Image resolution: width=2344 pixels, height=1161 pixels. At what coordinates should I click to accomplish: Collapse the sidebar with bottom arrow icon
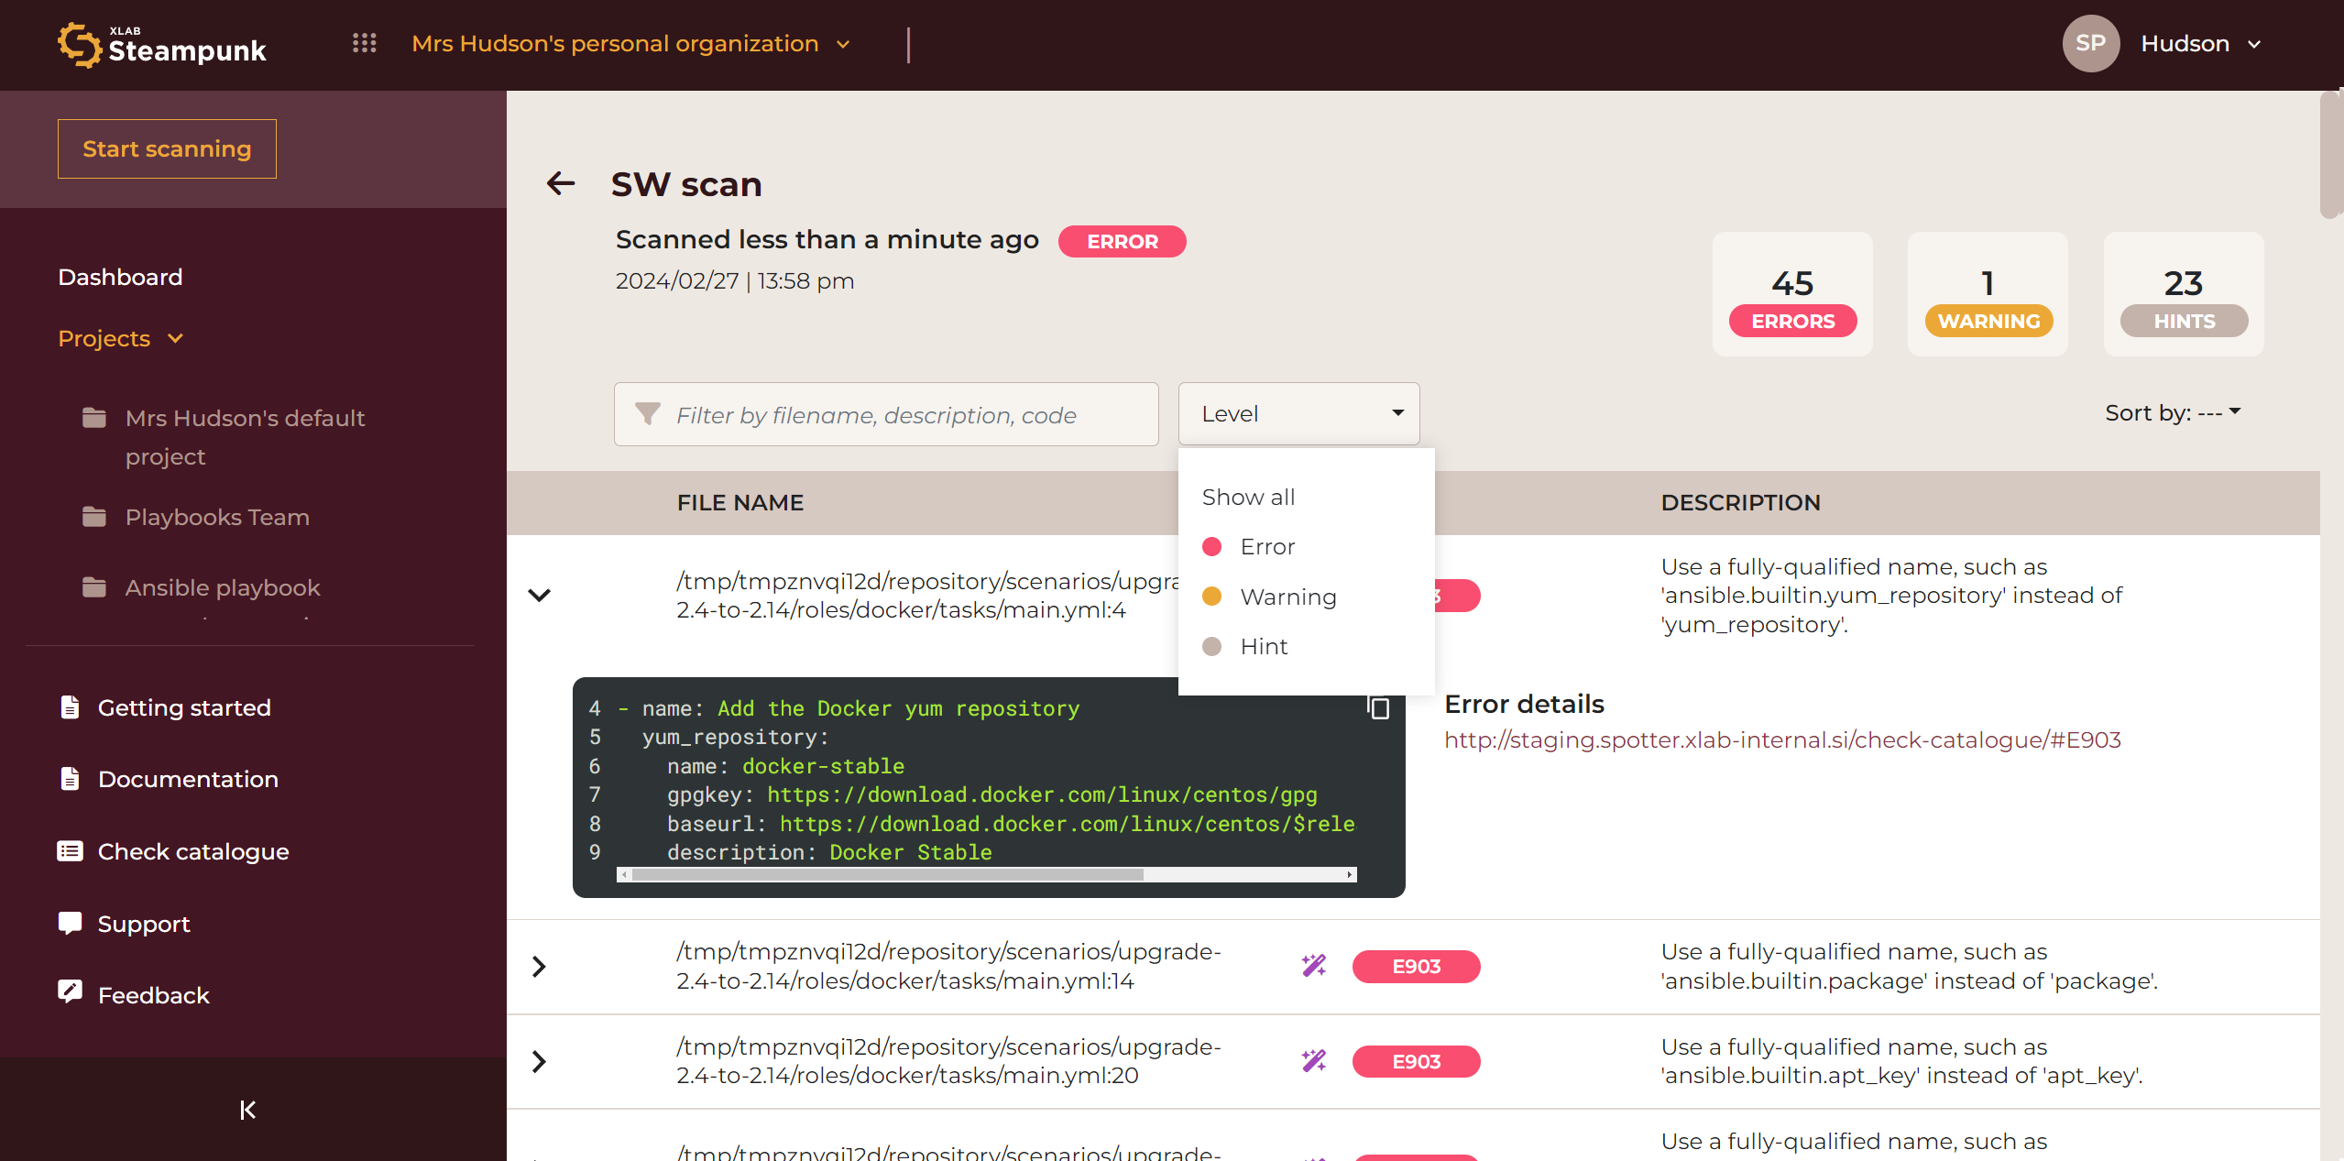pos(246,1110)
